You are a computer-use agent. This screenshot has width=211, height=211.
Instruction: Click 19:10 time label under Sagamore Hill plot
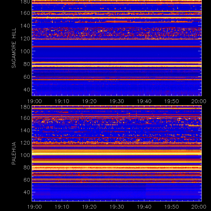pyautogui.click(x=62, y=101)
